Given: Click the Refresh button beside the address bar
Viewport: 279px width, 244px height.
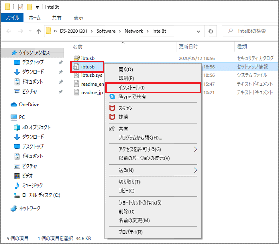Looking at the screenshot, I should pyautogui.click(x=211, y=31).
